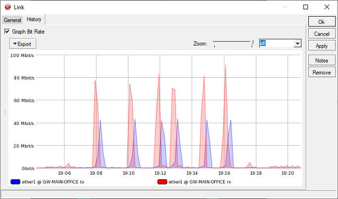Maximize the Link window

[305, 7]
